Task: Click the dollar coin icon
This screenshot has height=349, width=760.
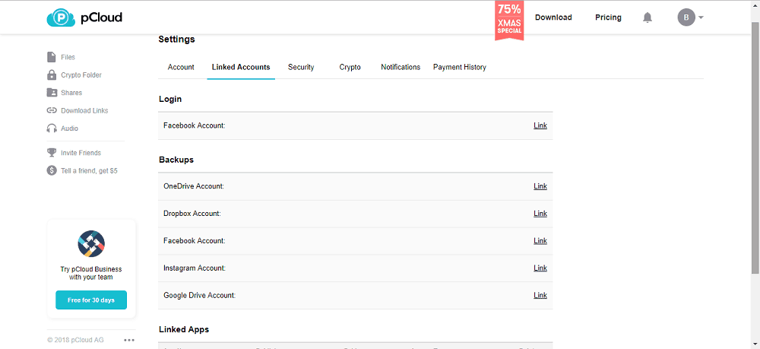Action: pos(52,170)
